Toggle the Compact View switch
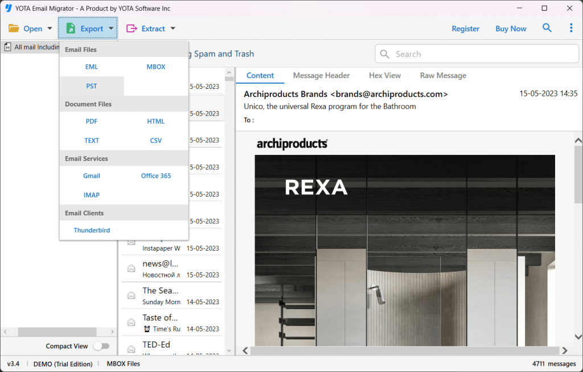583x372 pixels. coord(101,346)
